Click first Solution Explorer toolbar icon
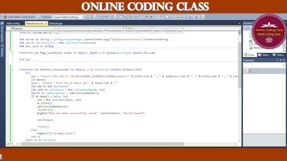This screenshot has width=287, height=161. click(246, 28)
